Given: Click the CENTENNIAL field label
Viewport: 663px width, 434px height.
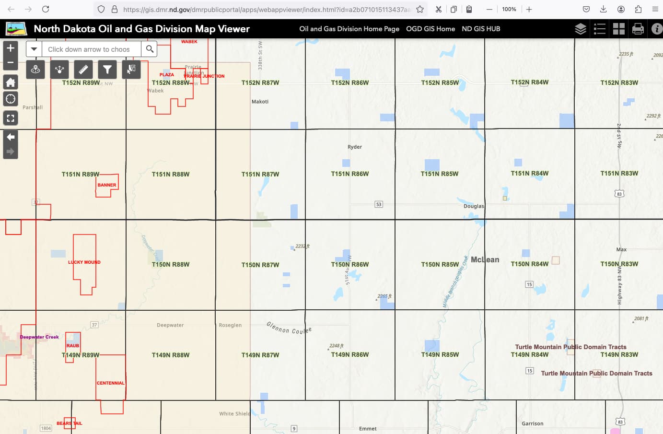Looking at the screenshot, I should click(x=111, y=383).
